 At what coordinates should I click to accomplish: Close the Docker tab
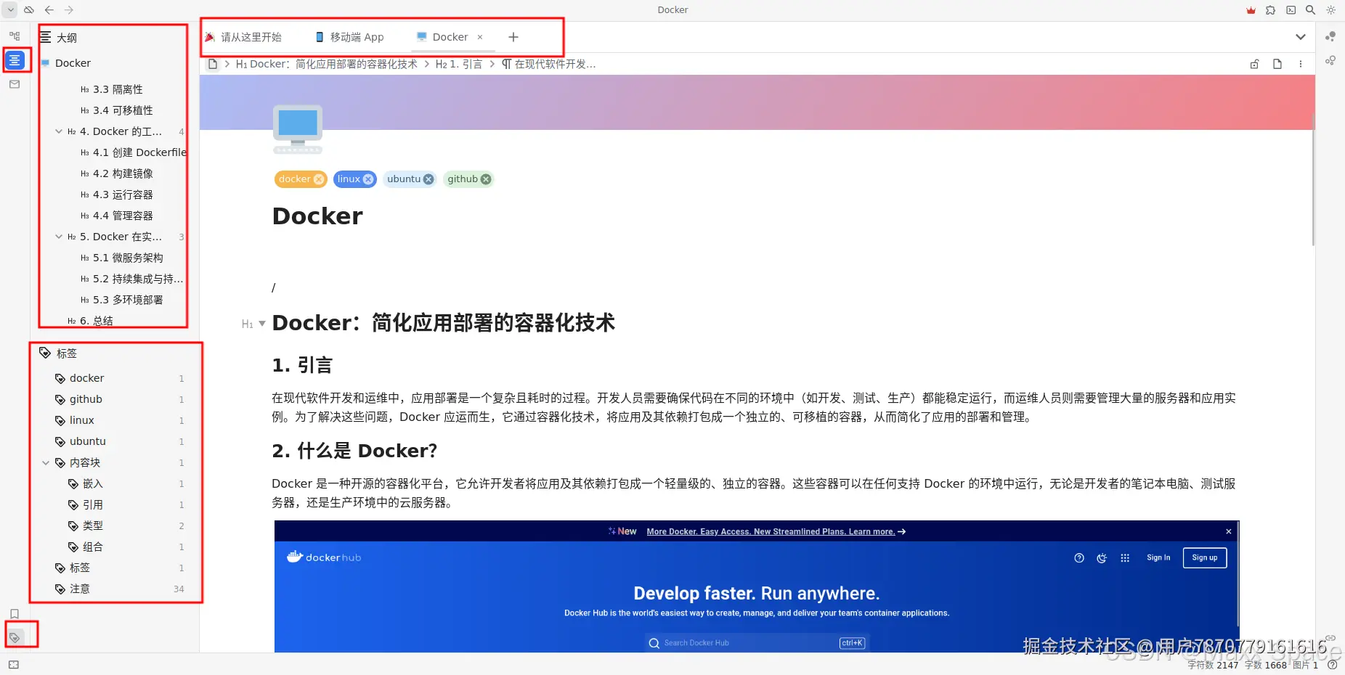(480, 37)
